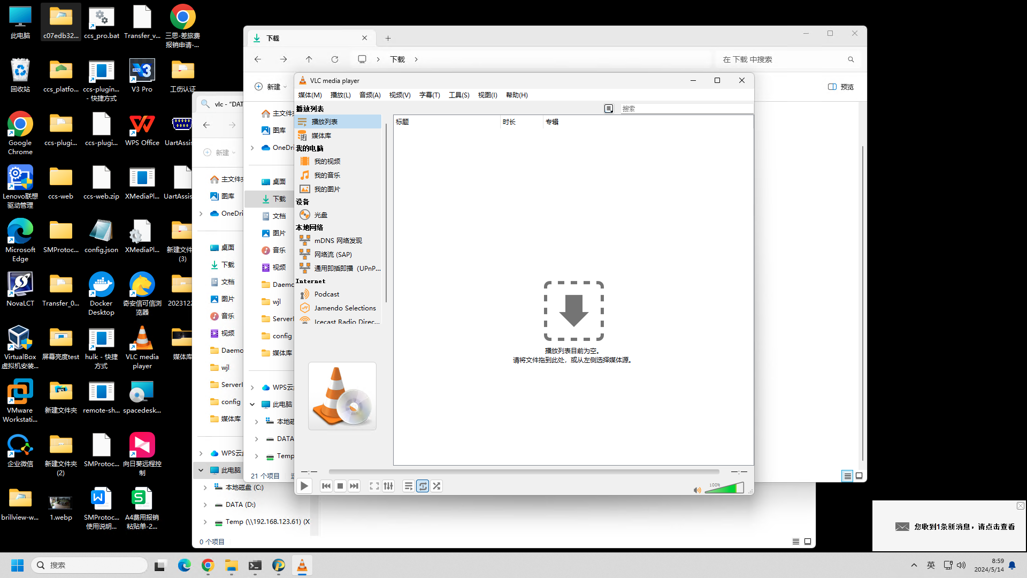This screenshot has width=1027, height=578.
Task: Click VLC icon on the taskbar
Action: pos(302,565)
